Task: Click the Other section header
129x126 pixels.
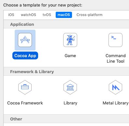Action: (x=16, y=119)
